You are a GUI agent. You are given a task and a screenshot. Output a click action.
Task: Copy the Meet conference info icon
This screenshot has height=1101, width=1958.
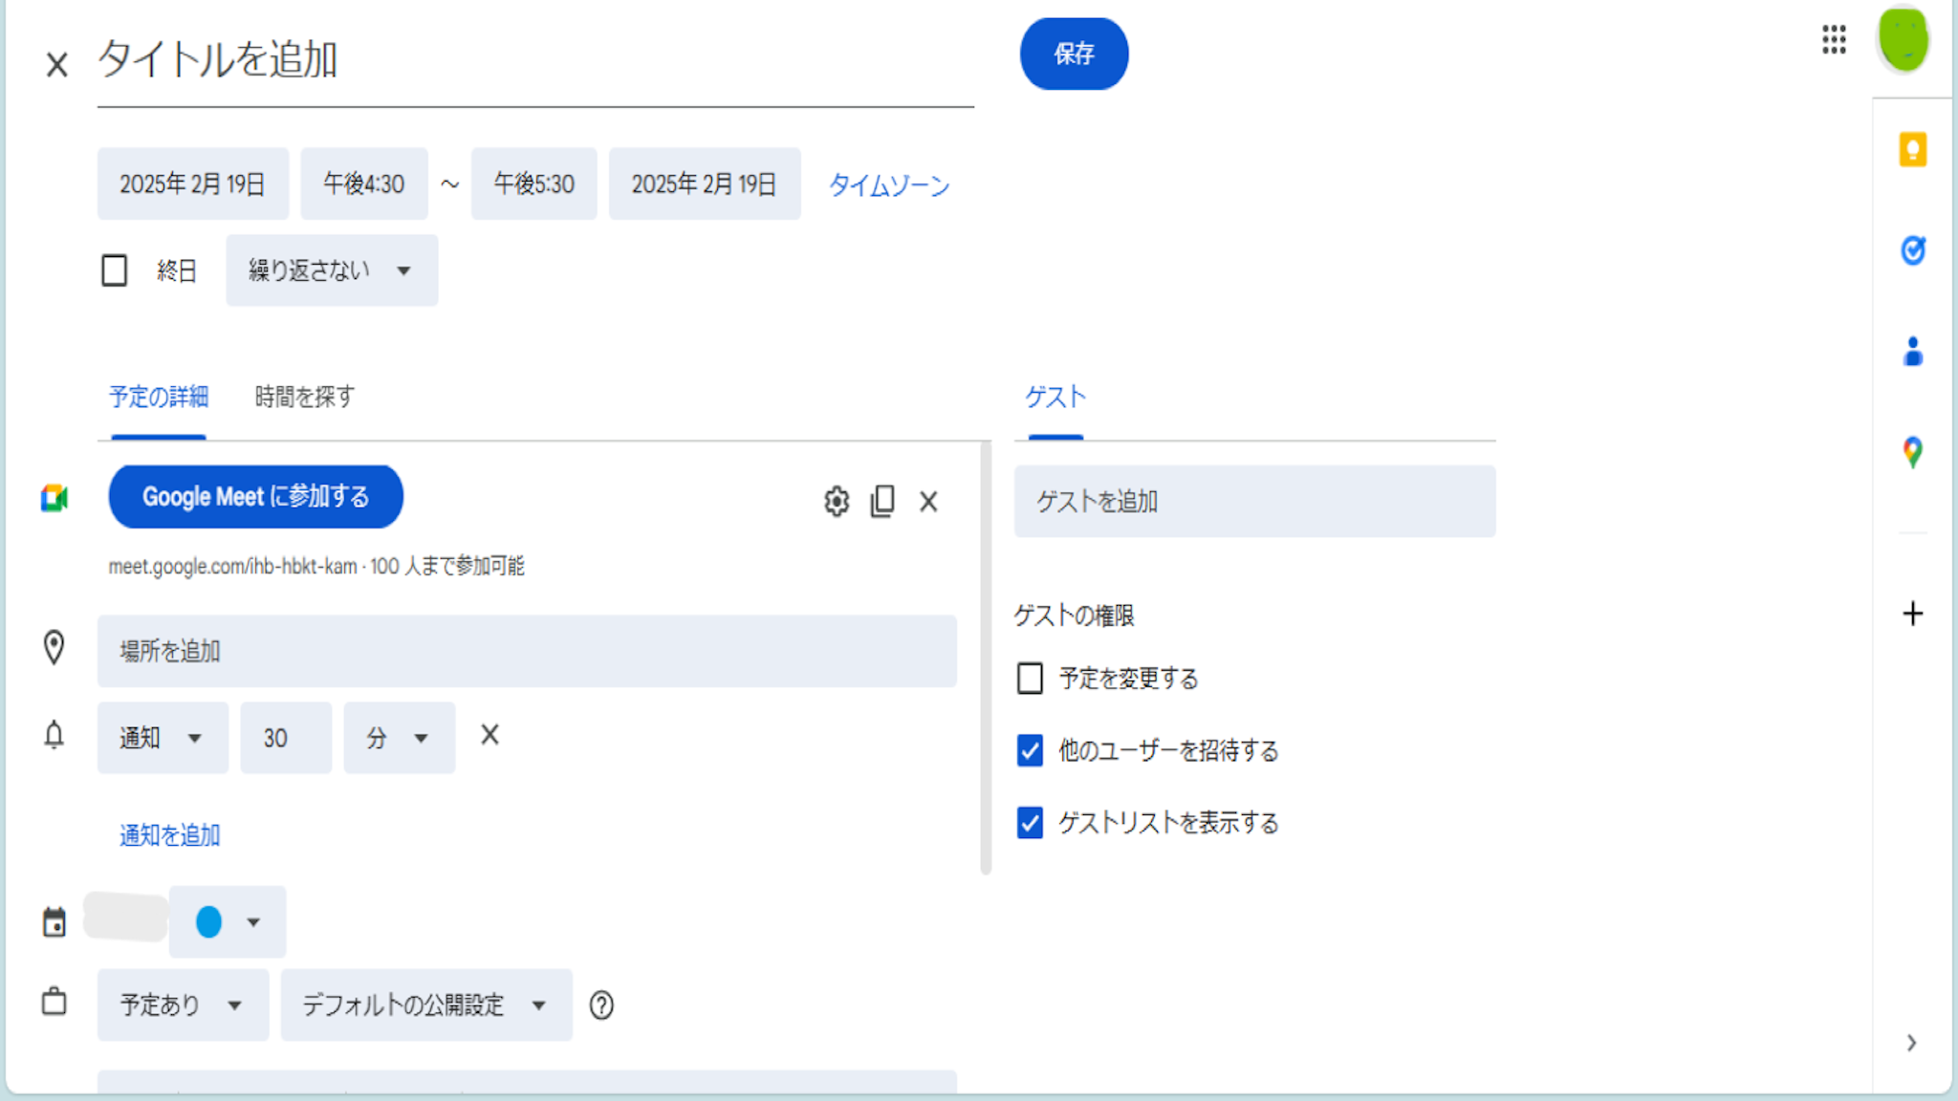coord(882,501)
